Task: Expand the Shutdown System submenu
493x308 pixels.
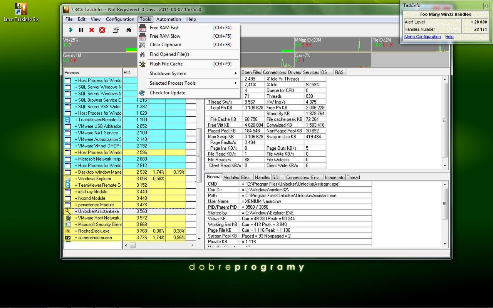Action: [188, 74]
